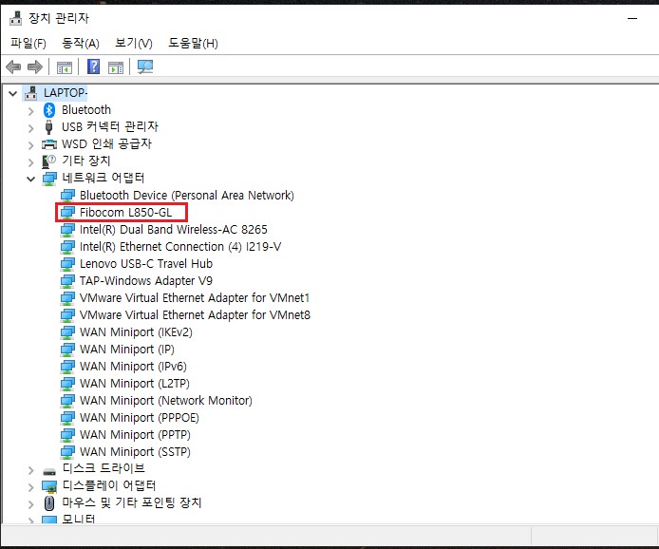
Task: Select Lenovo USB-C Travel Hub
Action: point(146,264)
